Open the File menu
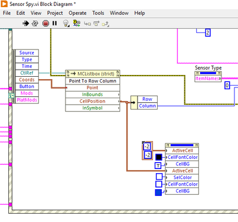Viewport: 238px width, 222px height. pos(7,13)
